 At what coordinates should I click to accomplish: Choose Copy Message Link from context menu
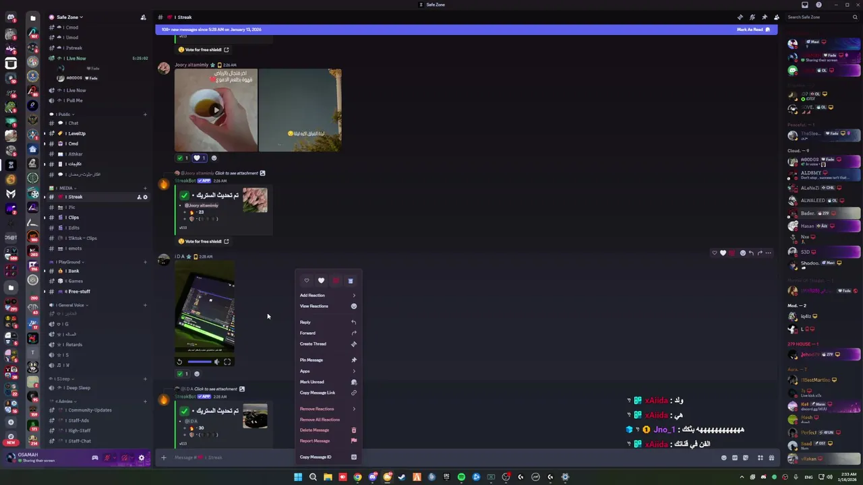tap(328, 393)
